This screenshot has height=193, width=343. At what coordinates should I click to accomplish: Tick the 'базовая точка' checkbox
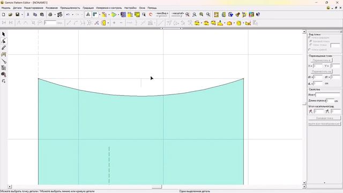coord(311,41)
